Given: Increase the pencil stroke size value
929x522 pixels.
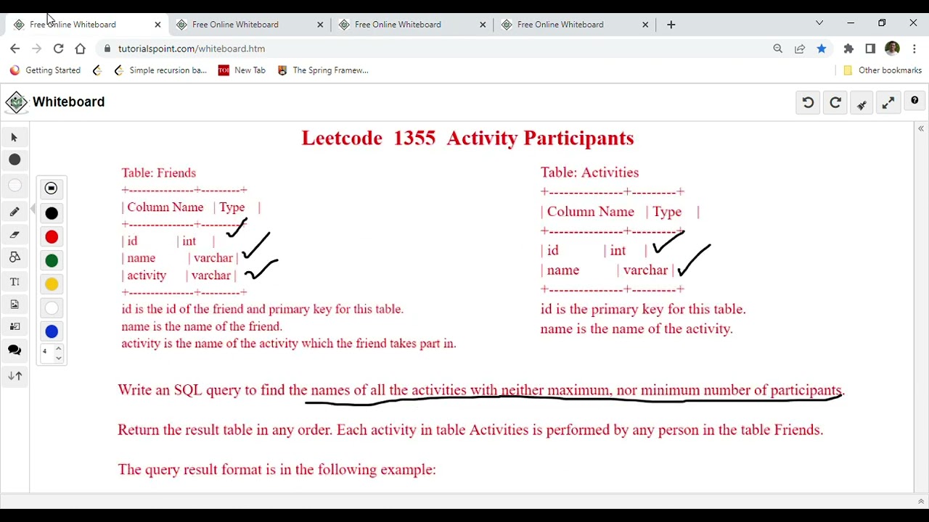Looking at the screenshot, I should click(x=59, y=349).
